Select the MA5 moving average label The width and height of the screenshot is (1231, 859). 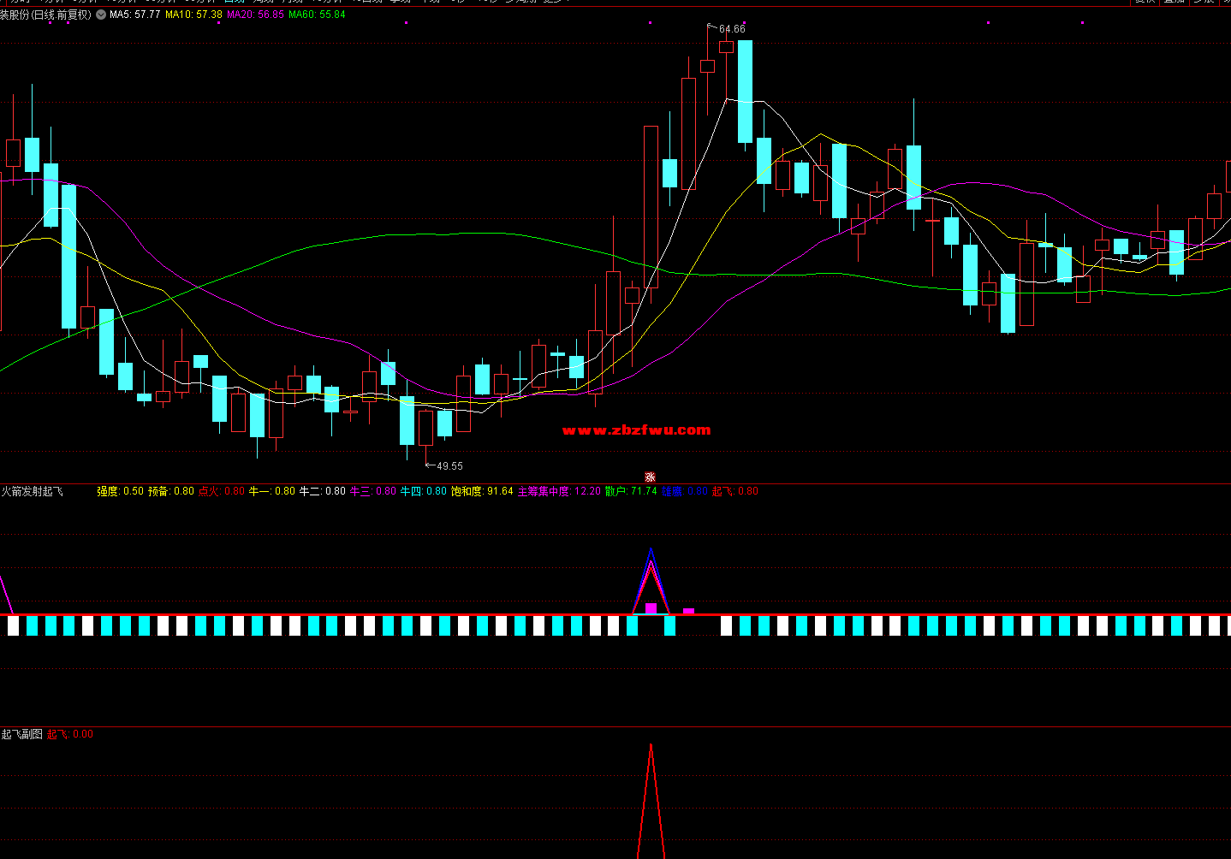click(x=135, y=15)
